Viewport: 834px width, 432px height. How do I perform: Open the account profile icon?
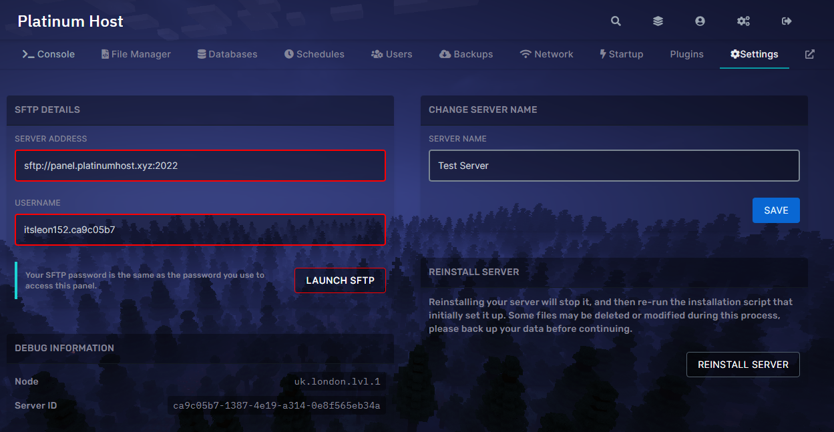point(700,21)
